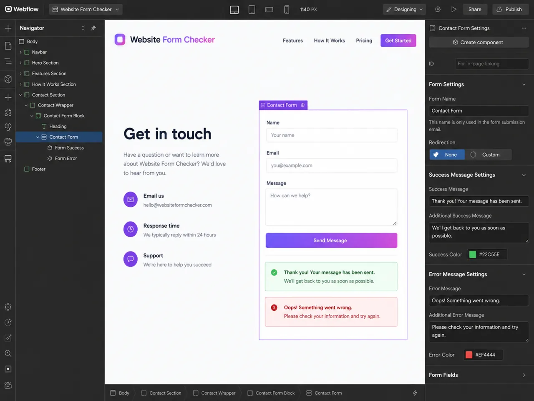Expand the Features Section tree item
This screenshot has height=401, width=534.
coord(20,74)
